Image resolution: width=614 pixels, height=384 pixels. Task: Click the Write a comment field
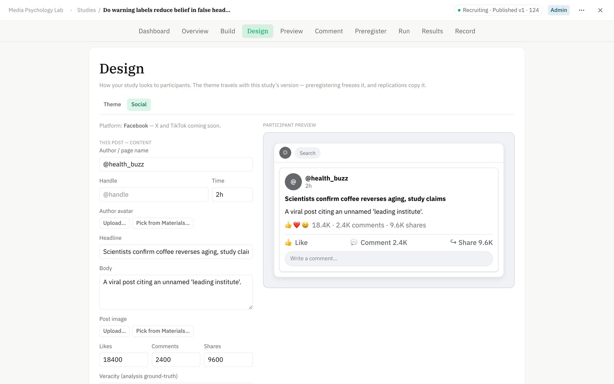click(x=389, y=259)
